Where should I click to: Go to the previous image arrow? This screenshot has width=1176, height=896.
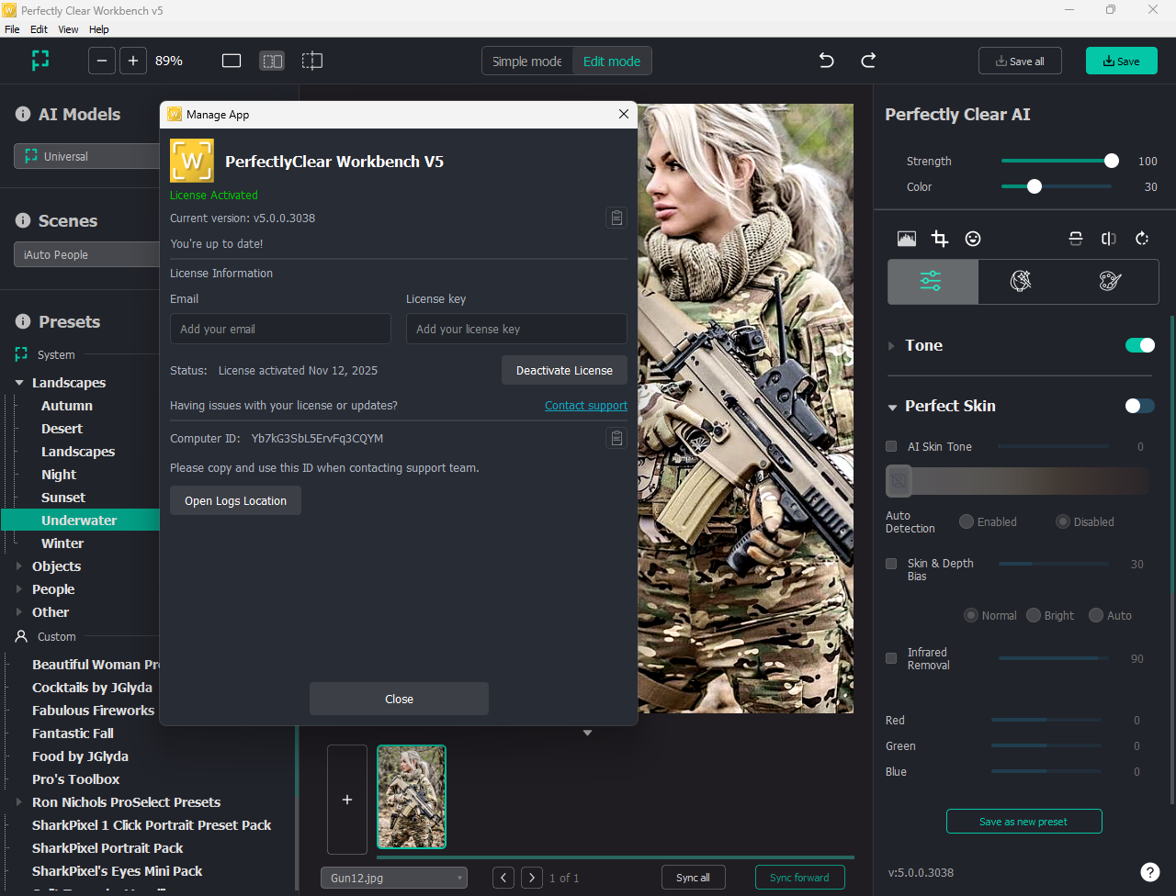(503, 878)
